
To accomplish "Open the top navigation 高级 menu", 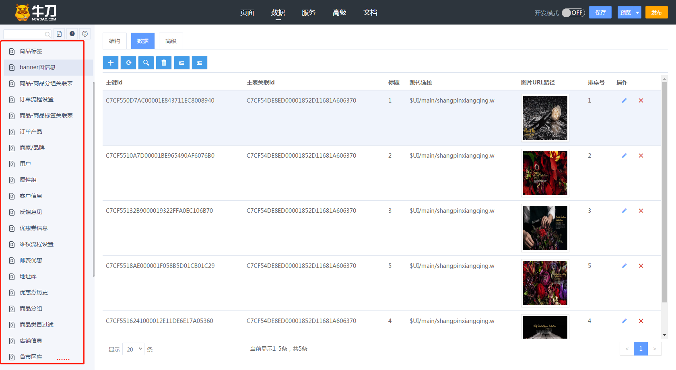I will coord(339,12).
